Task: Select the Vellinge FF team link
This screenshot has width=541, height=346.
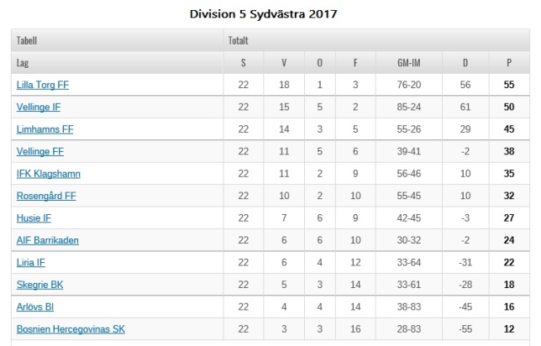Action: (40, 151)
